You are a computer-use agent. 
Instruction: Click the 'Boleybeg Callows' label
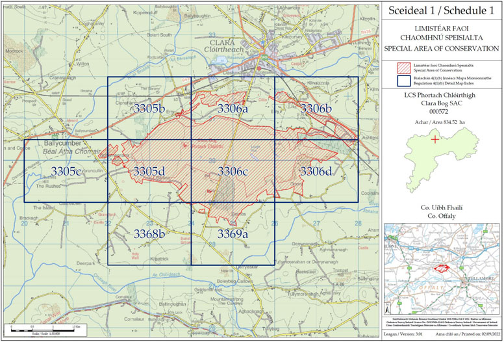coord(235,281)
